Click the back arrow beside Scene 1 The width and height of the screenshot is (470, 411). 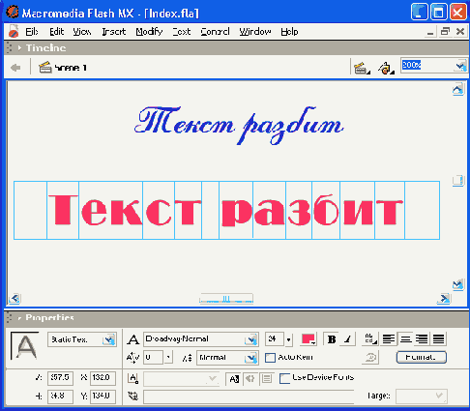tap(15, 68)
